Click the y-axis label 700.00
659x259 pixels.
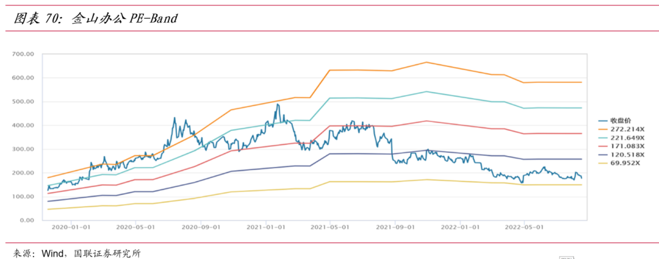[24, 54]
